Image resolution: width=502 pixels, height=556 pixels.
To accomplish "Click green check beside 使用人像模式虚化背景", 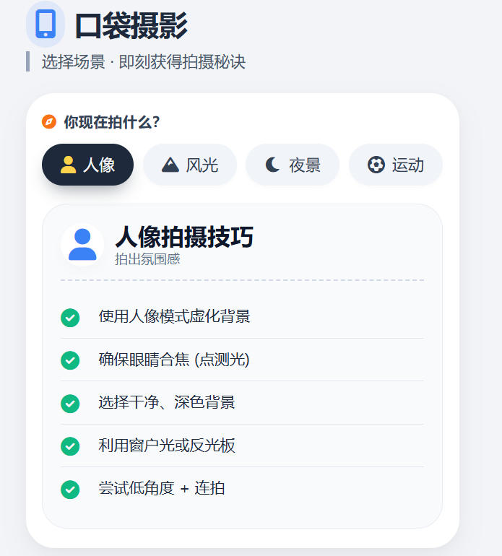I will click(x=70, y=318).
